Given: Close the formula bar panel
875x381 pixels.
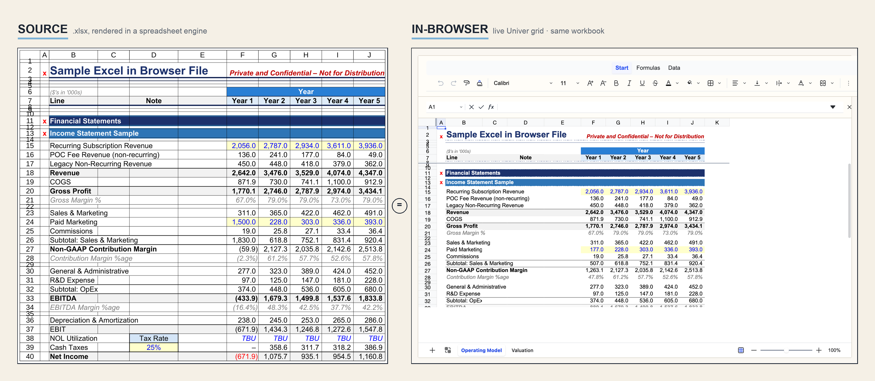Looking at the screenshot, I should click(x=849, y=107).
